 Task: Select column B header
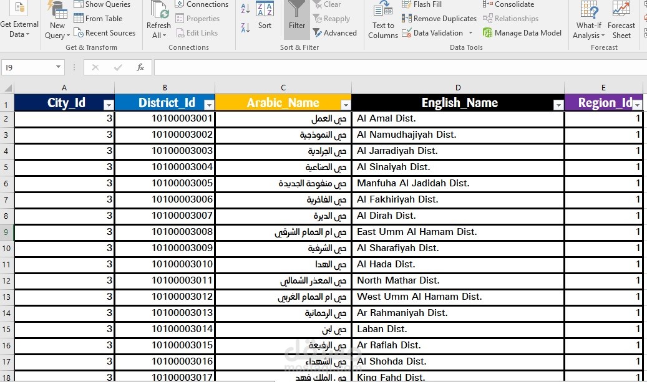165,88
